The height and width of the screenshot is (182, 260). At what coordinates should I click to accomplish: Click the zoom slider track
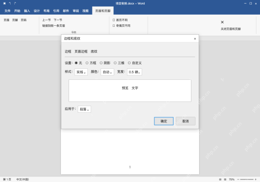pos(247,179)
